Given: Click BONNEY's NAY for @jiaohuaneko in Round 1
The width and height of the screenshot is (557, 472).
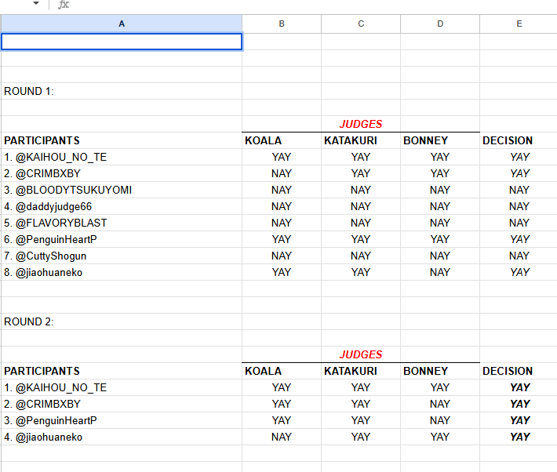Looking at the screenshot, I should (440, 272).
